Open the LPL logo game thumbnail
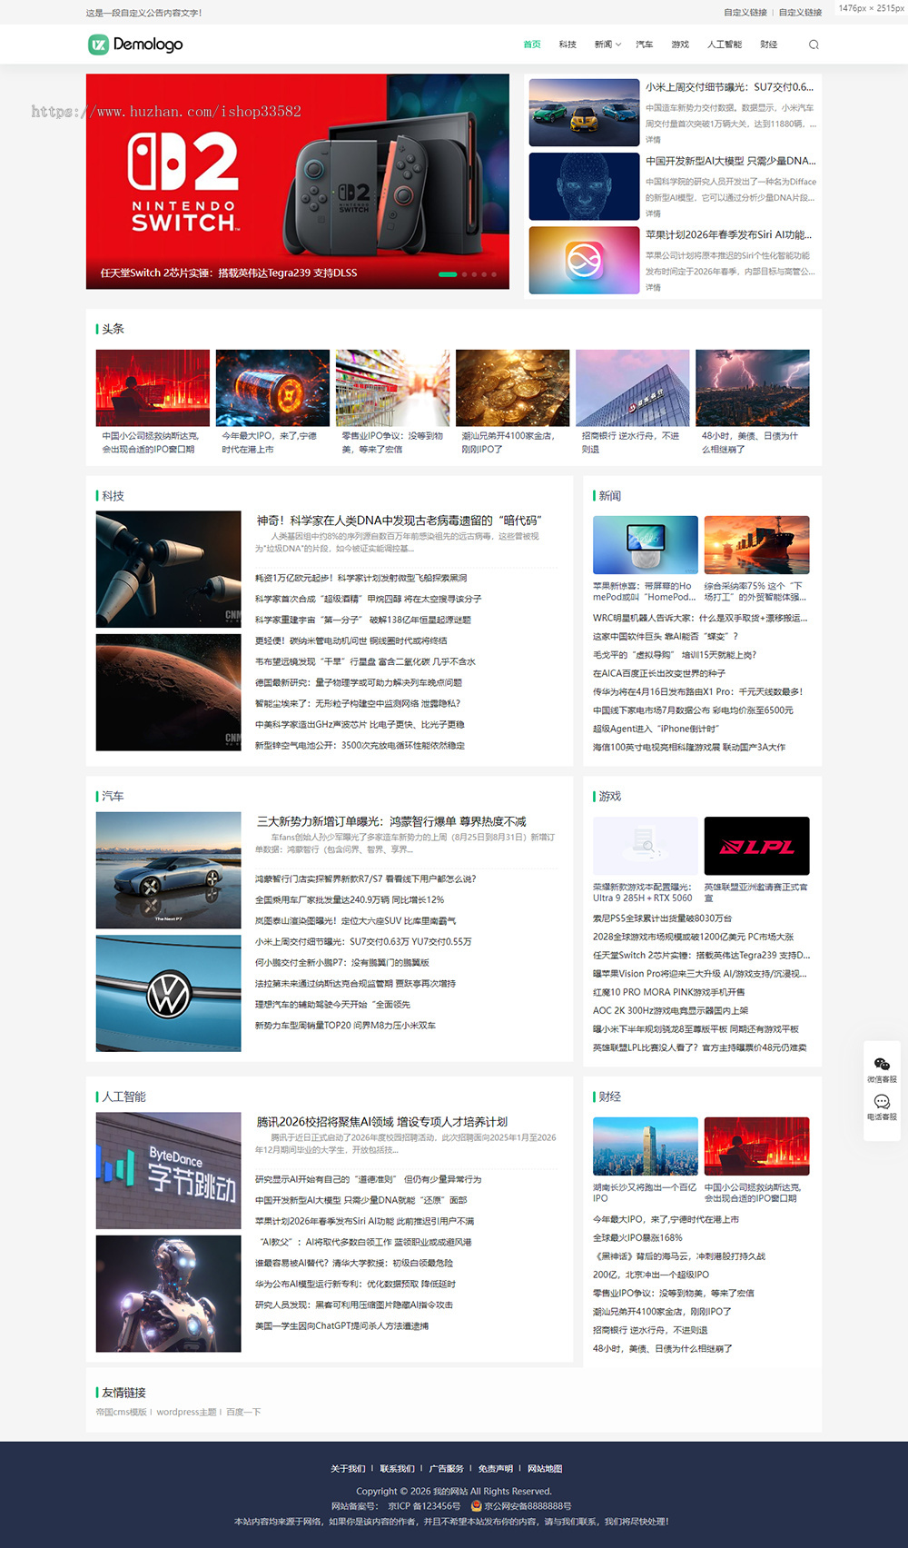 pyautogui.click(x=756, y=846)
